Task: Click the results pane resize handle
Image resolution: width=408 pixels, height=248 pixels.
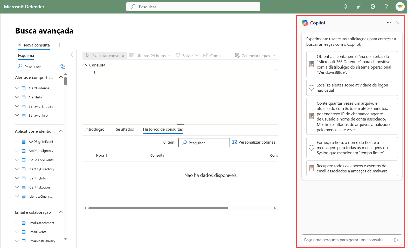Action: coord(180,124)
